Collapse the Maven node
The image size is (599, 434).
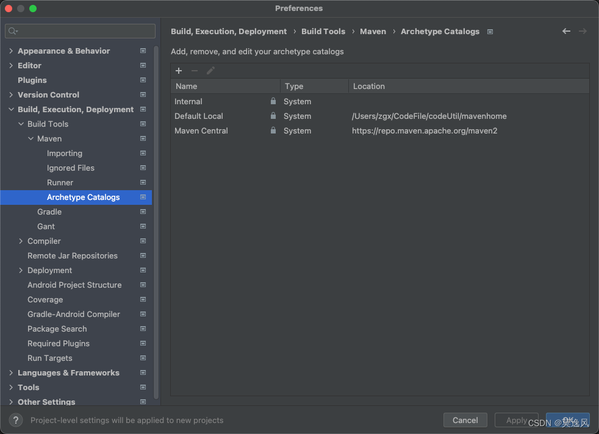30,138
